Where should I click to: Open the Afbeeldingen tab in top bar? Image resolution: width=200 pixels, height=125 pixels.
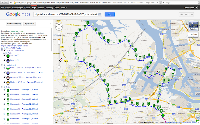17,8
